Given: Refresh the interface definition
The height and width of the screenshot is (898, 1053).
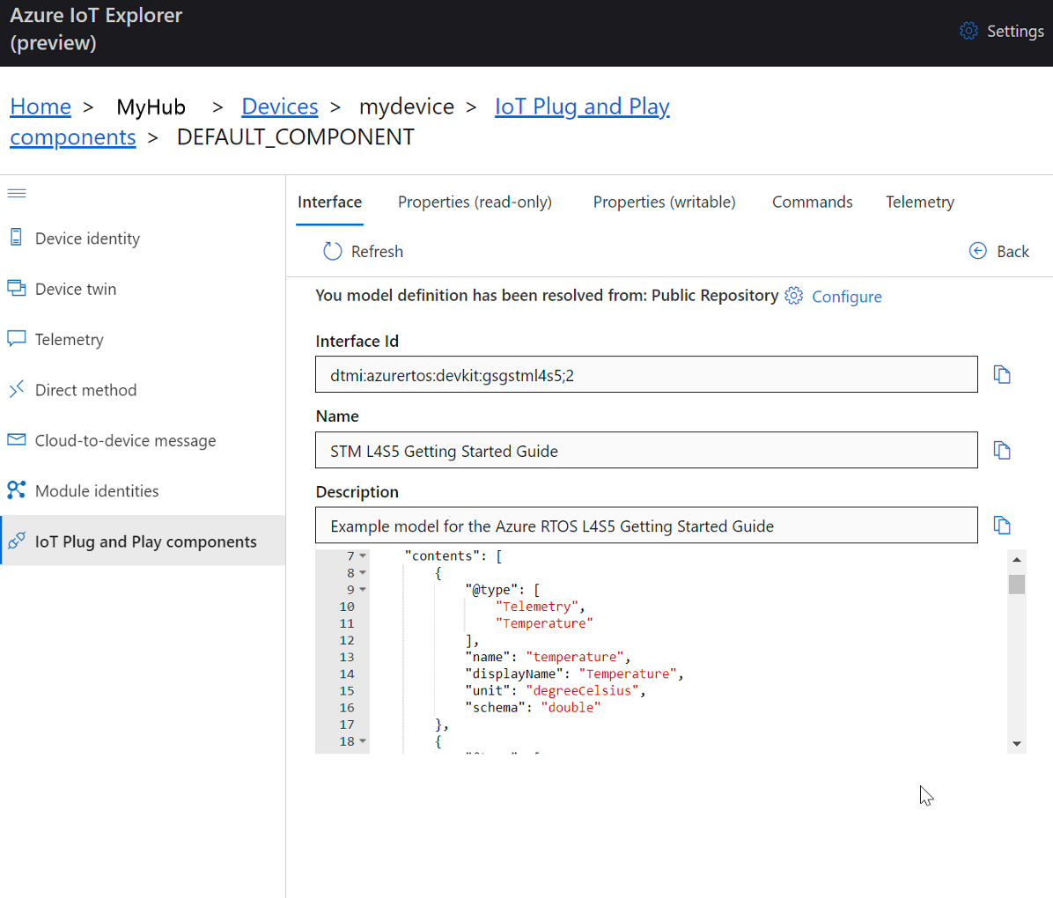Looking at the screenshot, I should point(363,251).
